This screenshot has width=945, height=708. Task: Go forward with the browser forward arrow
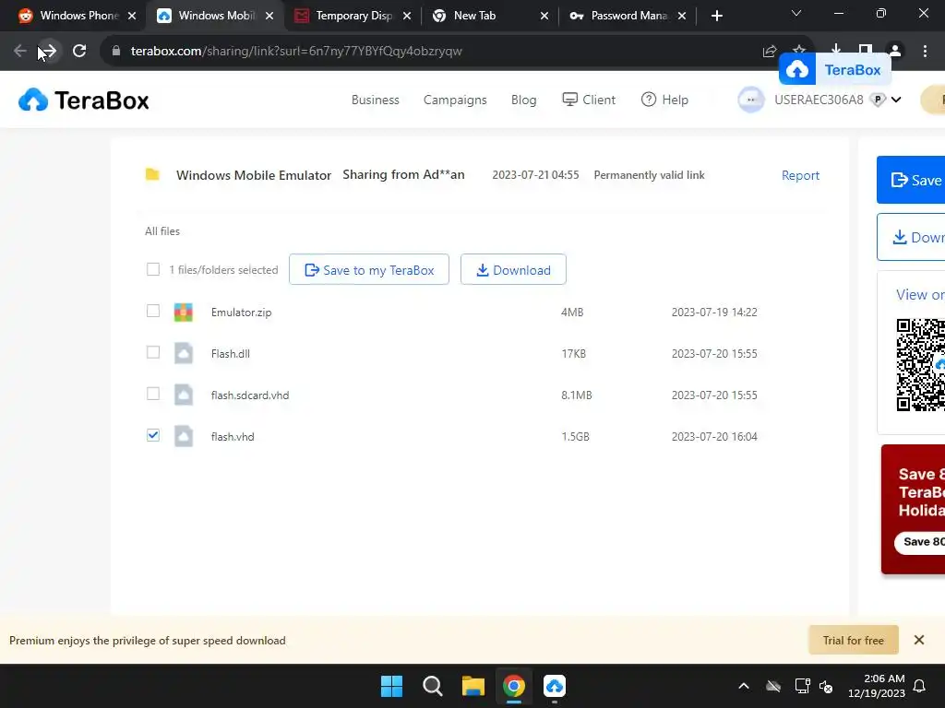click(50, 52)
